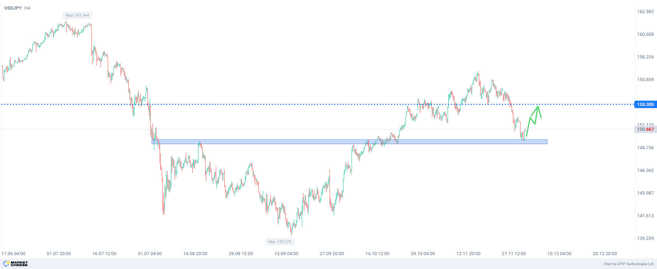Click the Min: 139.573 price tag
657x269 pixels.
[x=280, y=242]
